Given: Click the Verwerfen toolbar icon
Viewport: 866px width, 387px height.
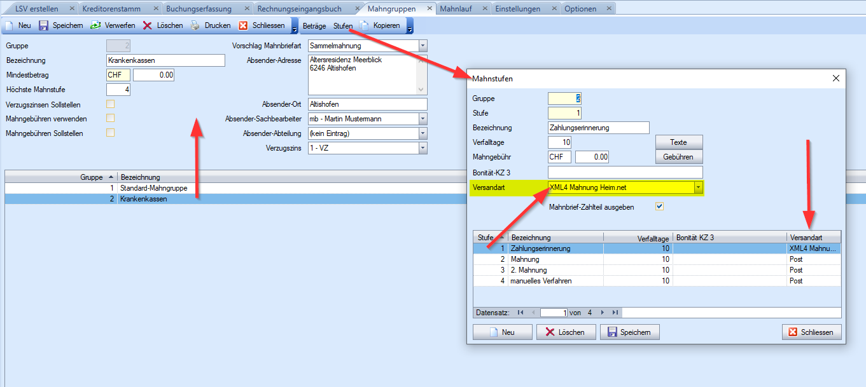Looking at the screenshot, I should point(95,26).
